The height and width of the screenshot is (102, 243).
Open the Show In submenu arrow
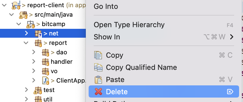[x=232, y=37]
